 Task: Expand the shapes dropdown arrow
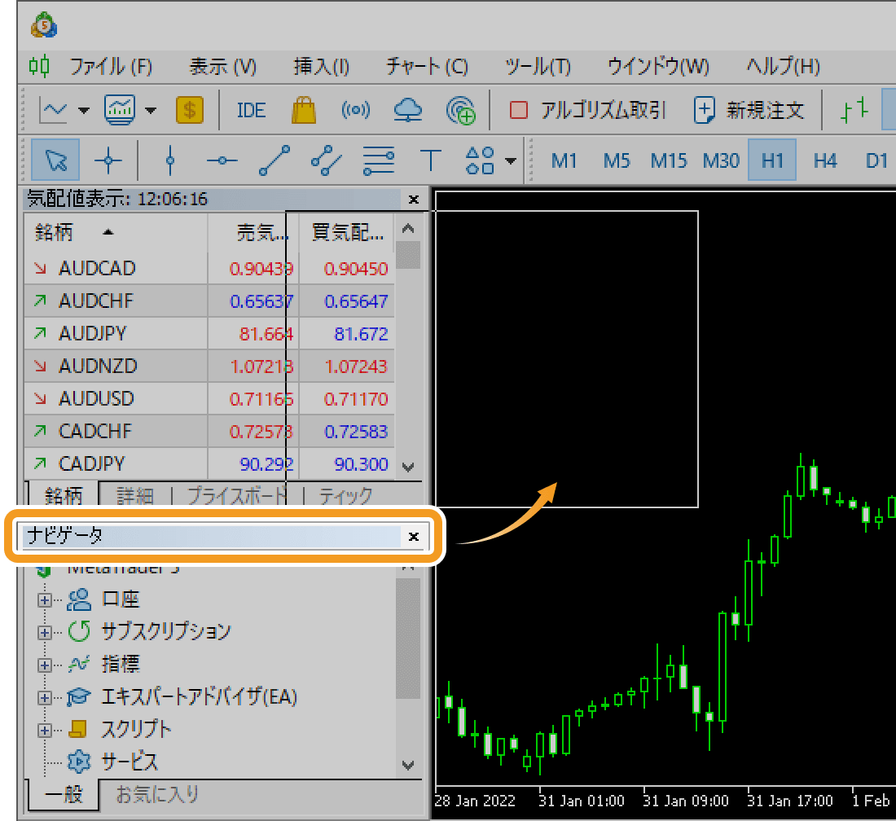pos(511,161)
